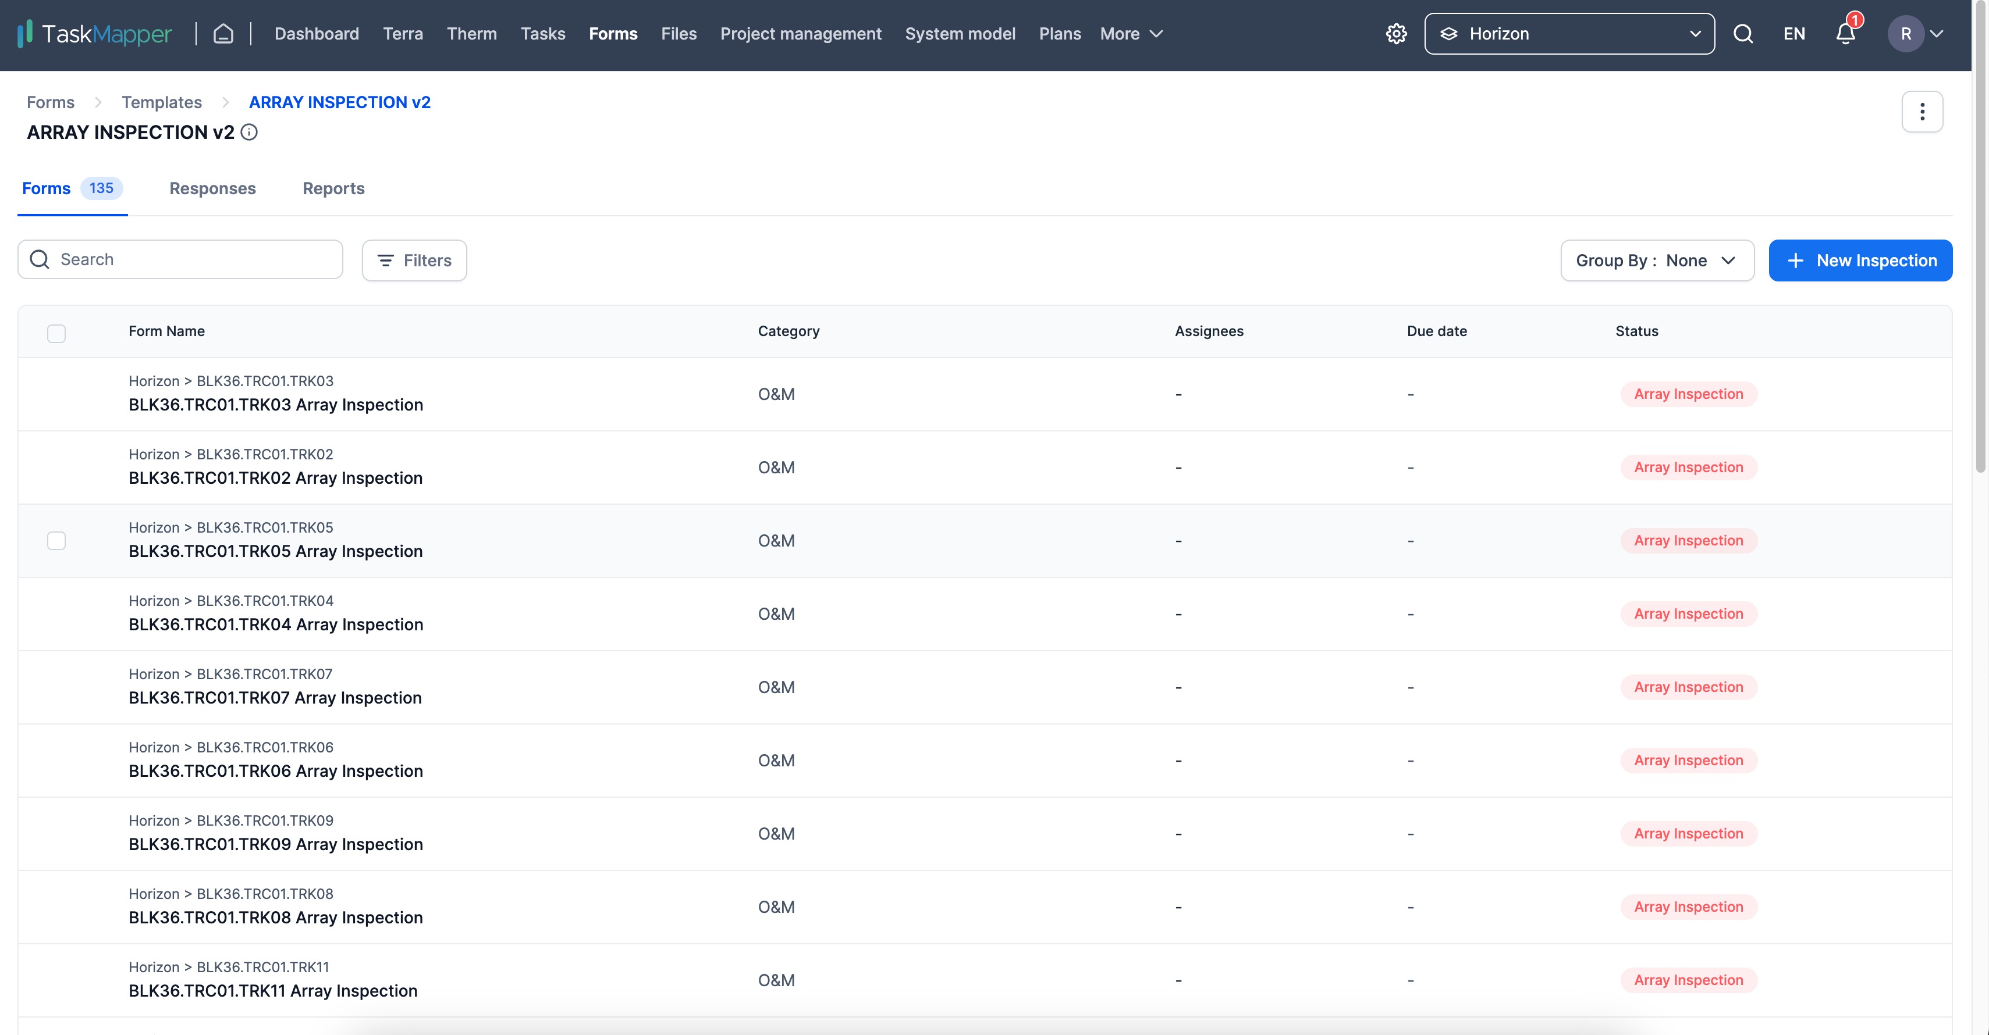Open BLK36.TRC01.TRK02 Array Inspection form

(276, 478)
